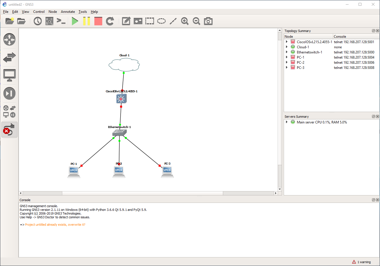Select the PC-3 VPCS node on canvas
Viewport: 380px width, 266px height.
point(167,172)
